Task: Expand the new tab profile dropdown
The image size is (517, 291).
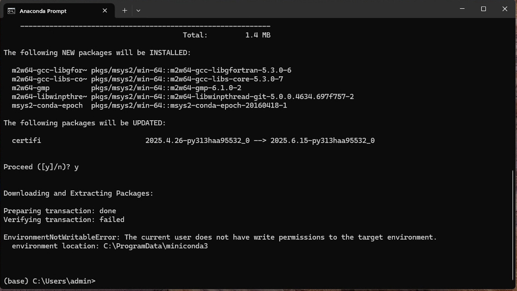Action: click(138, 11)
